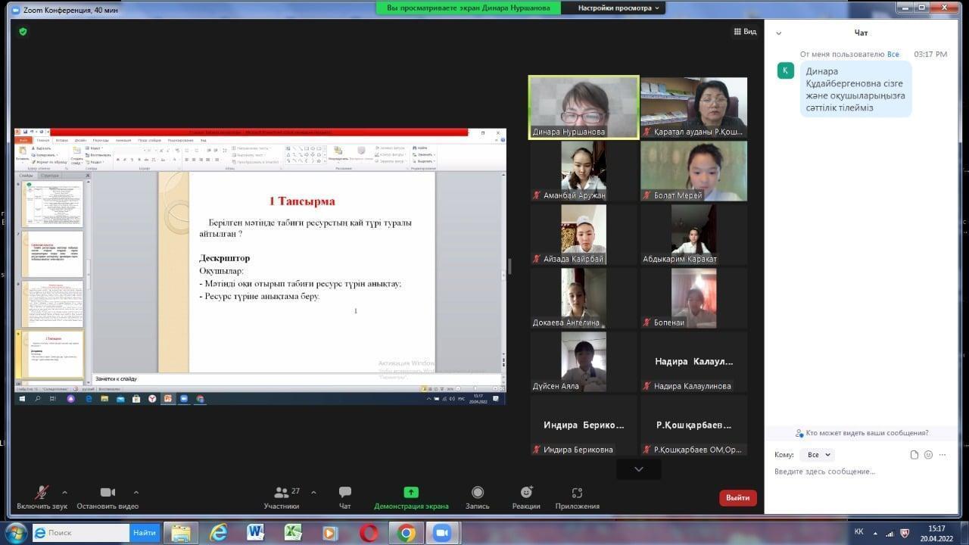The image size is (969, 545).
Task: Unmute microphone with Включить звук
Action: (42, 493)
